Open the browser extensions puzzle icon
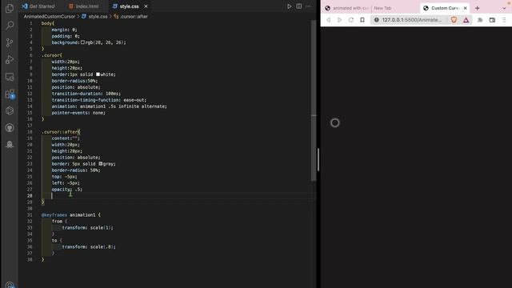The image size is (512, 288). pos(480,20)
